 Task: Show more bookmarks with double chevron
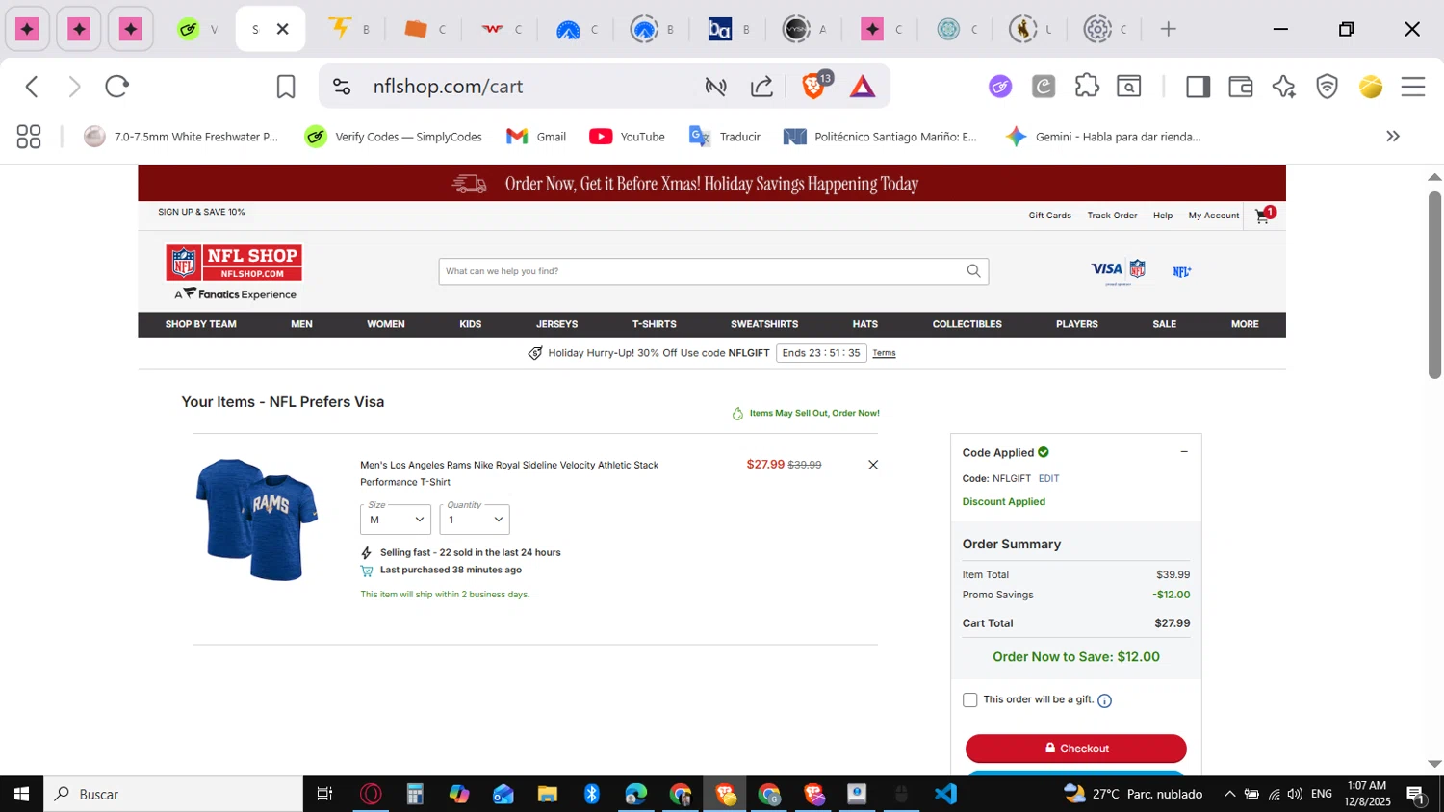click(1393, 137)
